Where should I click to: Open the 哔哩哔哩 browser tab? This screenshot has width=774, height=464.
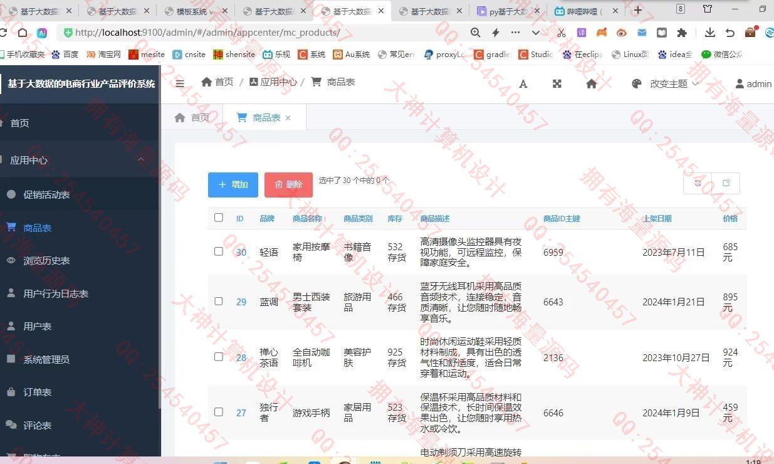click(585, 11)
